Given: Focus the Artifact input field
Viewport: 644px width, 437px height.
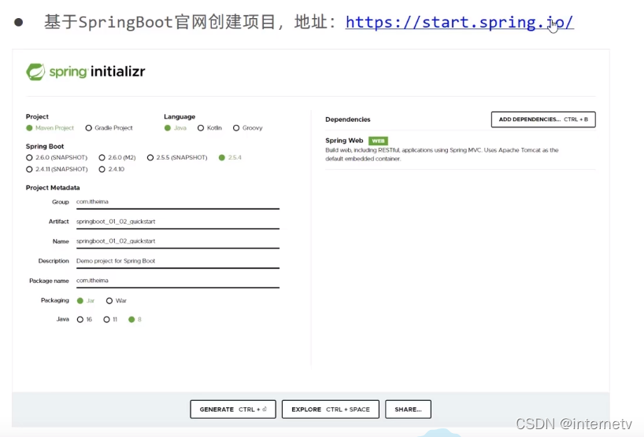Looking at the screenshot, I should (178, 222).
